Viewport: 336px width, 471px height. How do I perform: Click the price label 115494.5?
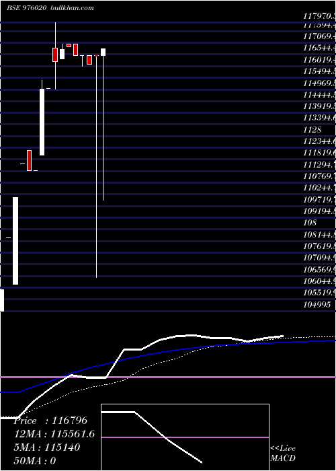[319, 71]
